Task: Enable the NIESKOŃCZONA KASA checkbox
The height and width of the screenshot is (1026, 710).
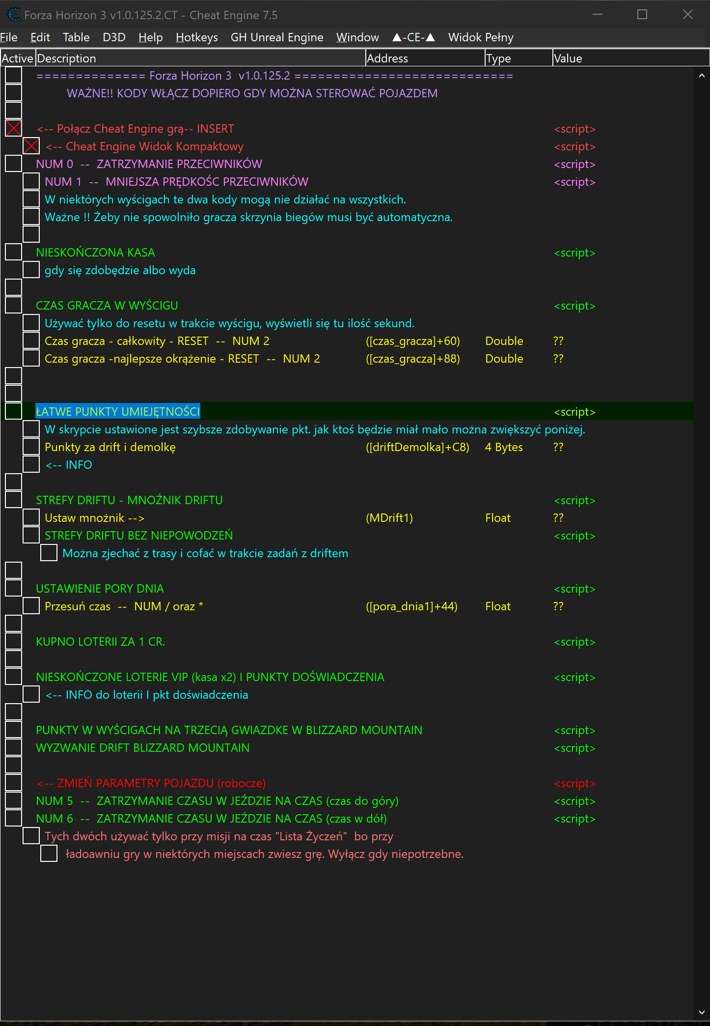Action: (13, 253)
